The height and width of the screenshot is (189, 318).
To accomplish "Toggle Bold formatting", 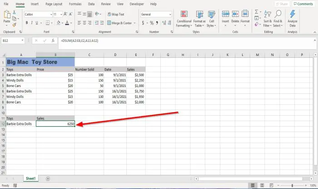I will click(27, 23).
